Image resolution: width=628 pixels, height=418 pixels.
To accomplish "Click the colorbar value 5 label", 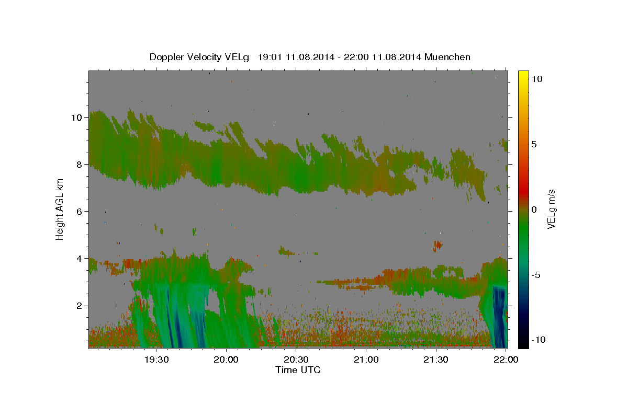I will tap(534, 144).
